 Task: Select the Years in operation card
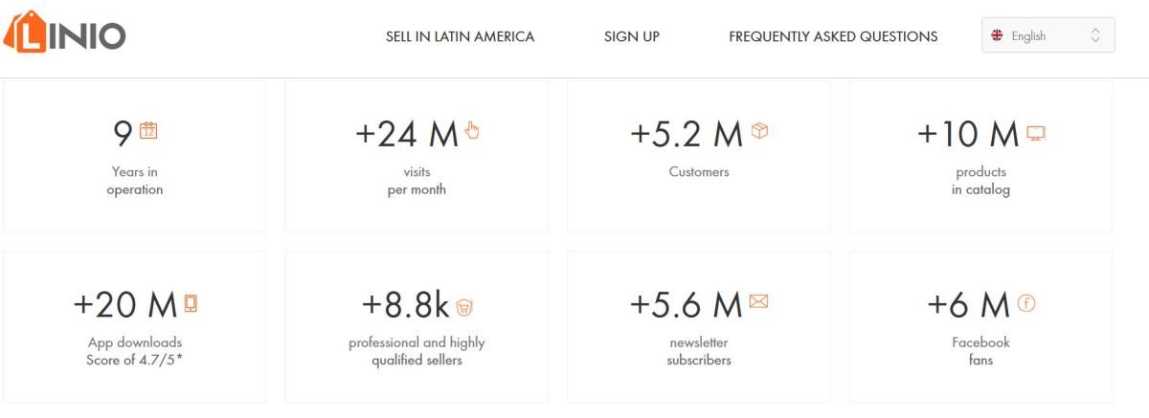click(135, 156)
